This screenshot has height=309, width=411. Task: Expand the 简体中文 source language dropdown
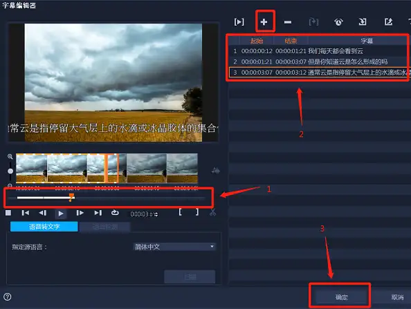pos(174,247)
